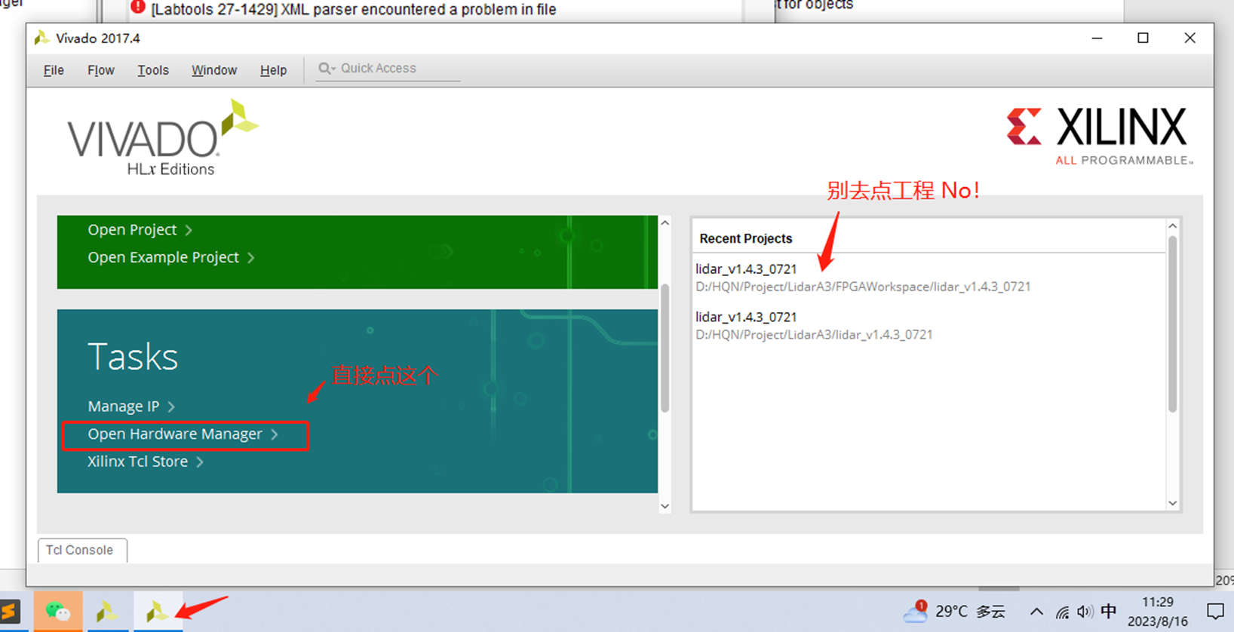Select recent project in FPGAWorkspace folder

point(863,278)
